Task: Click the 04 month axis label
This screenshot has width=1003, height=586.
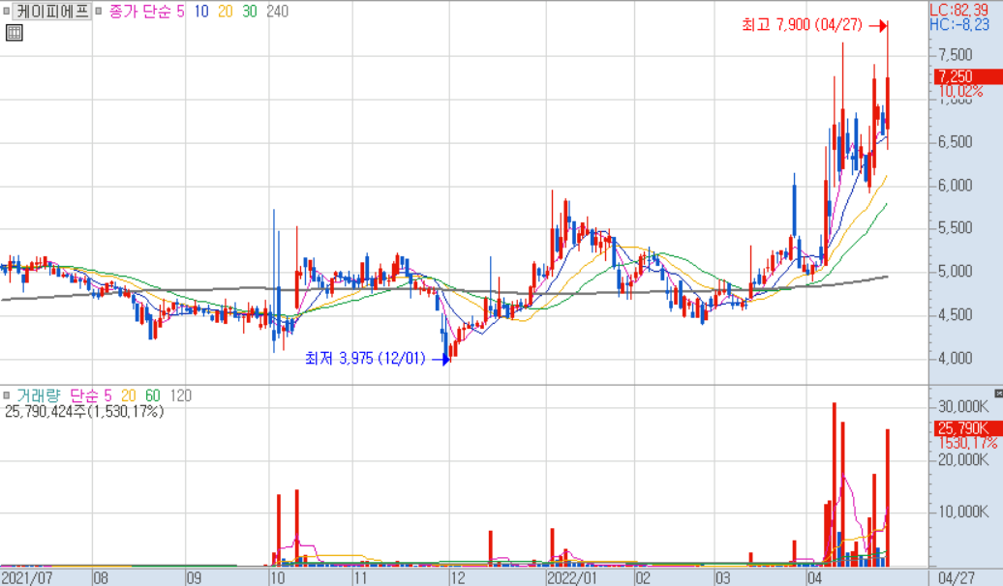Action: [x=814, y=578]
